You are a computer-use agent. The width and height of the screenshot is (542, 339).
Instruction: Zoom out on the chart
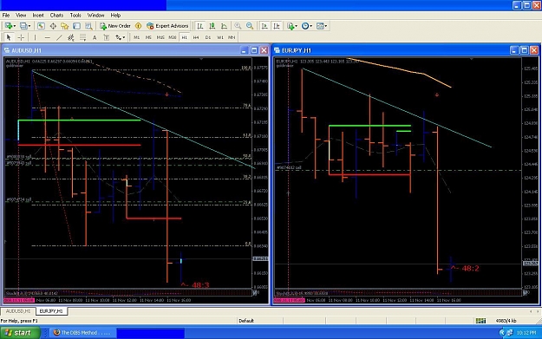pyautogui.click(x=250, y=26)
